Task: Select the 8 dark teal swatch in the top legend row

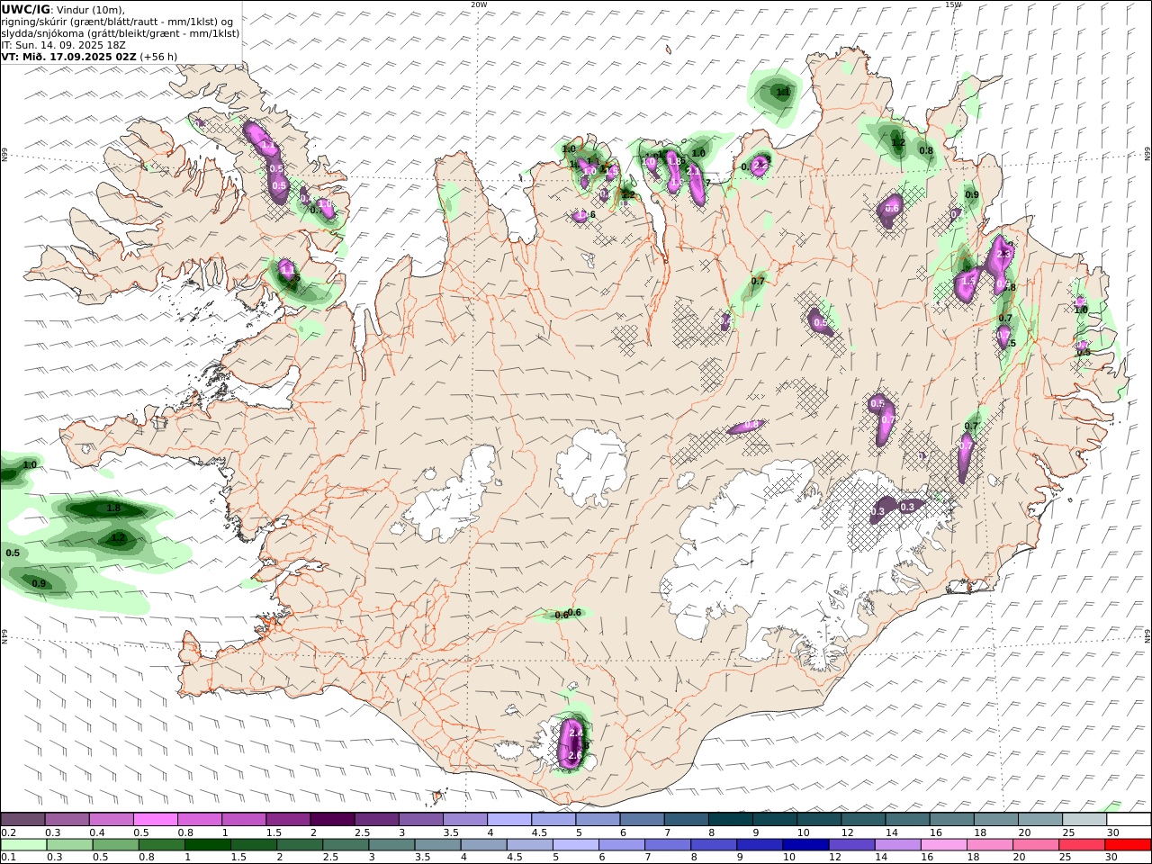Action: tap(730, 820)
